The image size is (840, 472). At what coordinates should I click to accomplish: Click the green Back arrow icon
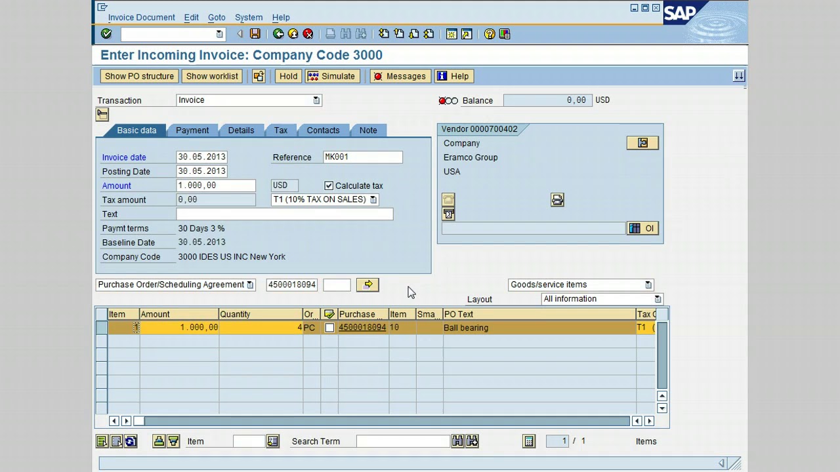[x=278, y=34]
